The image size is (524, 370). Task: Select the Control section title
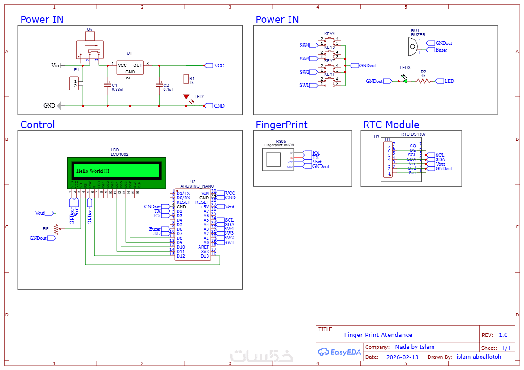pyautogui.click(x=38, y=125)
